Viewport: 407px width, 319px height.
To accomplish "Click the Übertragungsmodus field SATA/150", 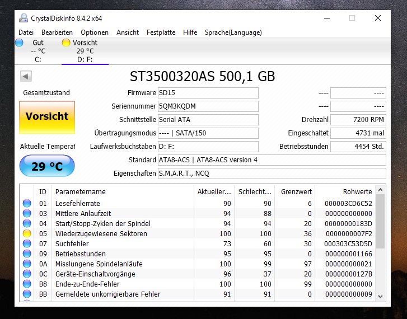I will coord(208,133).
